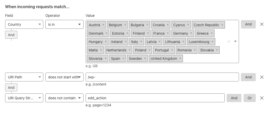Expand the country values dropdown arrow
Viewport: 268px width, 113px height.
click(235, 41)
